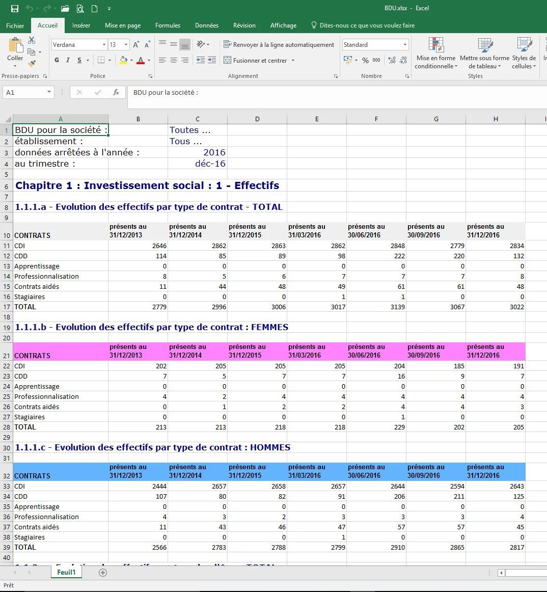Switch to the Révision tab
The image size is (547, 592).
coord(244,25)
